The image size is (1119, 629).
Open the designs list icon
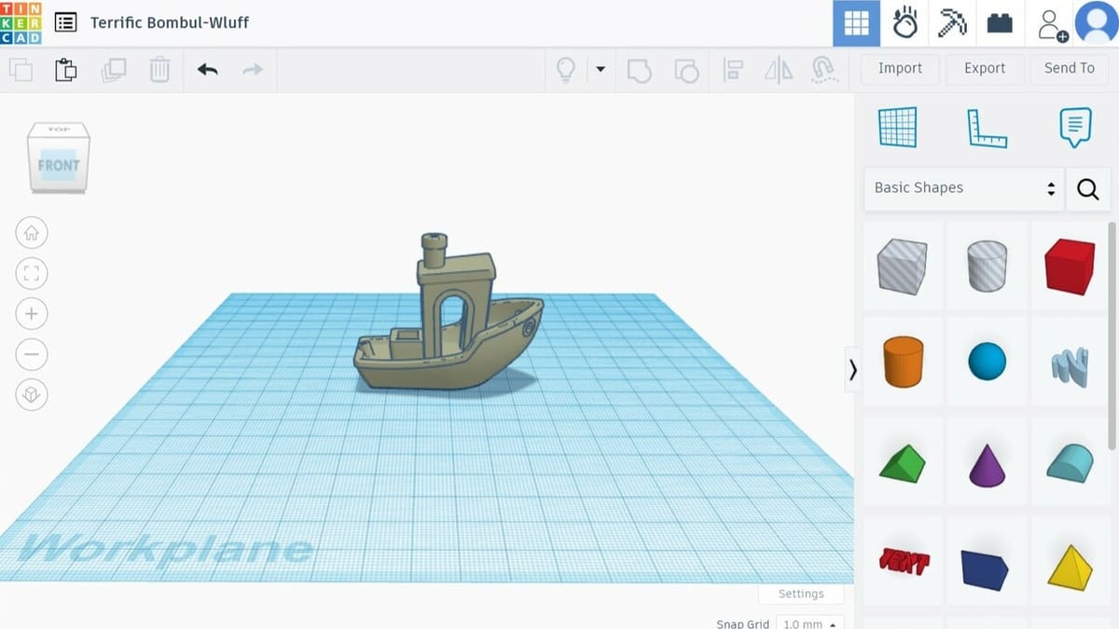[65, 22]
